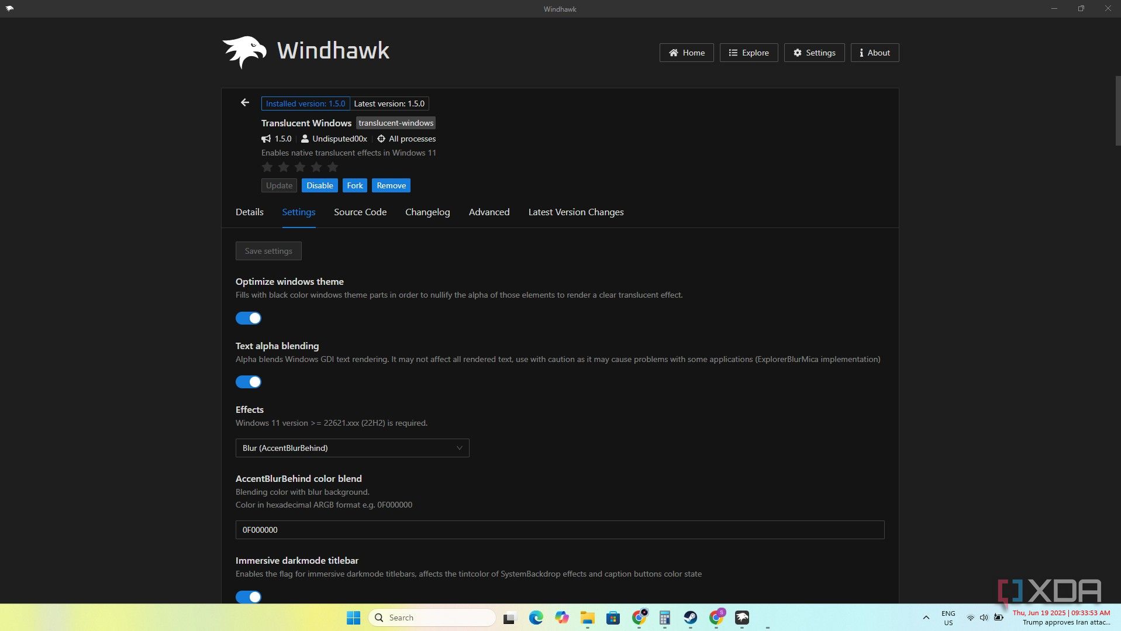Open the Windows Start menu
The image size is (1121, 631).
click(x=353, y=618)
